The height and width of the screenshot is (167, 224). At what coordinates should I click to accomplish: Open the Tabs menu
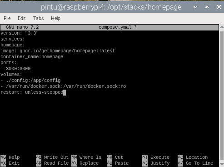pos(38,18)
